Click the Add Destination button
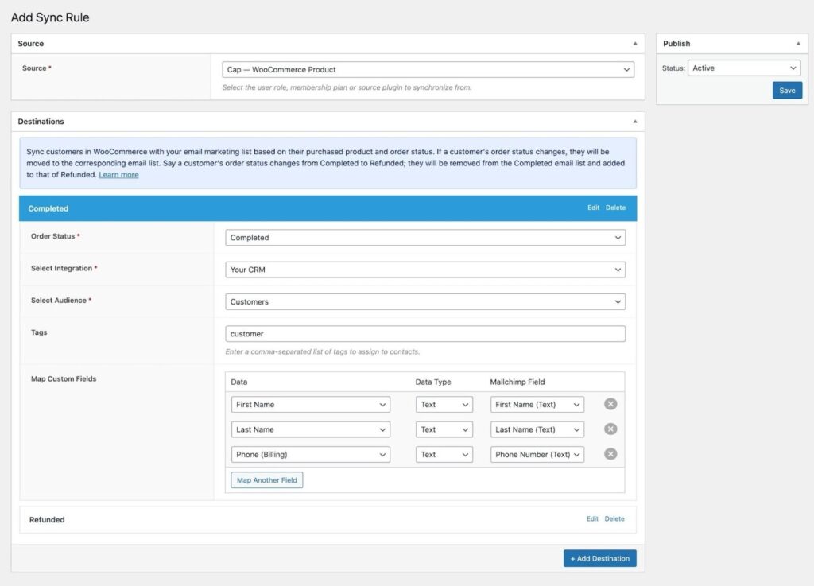The height and width of the screenshot is (586, 814). [x=599, y=558]
